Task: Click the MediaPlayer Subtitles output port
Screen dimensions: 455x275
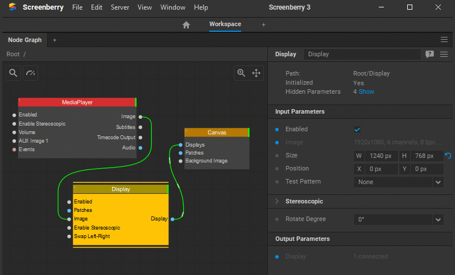Action: pyautogui.click(x=140, y=127)
